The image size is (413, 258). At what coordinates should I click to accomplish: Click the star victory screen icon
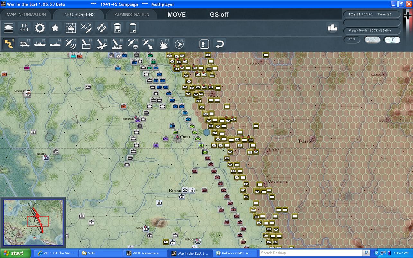pyautogui.click(x=55, y=28)
